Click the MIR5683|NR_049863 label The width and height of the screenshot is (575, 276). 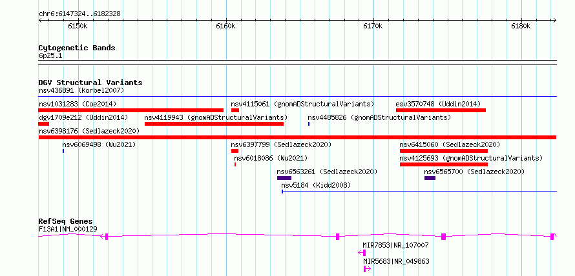397,261
